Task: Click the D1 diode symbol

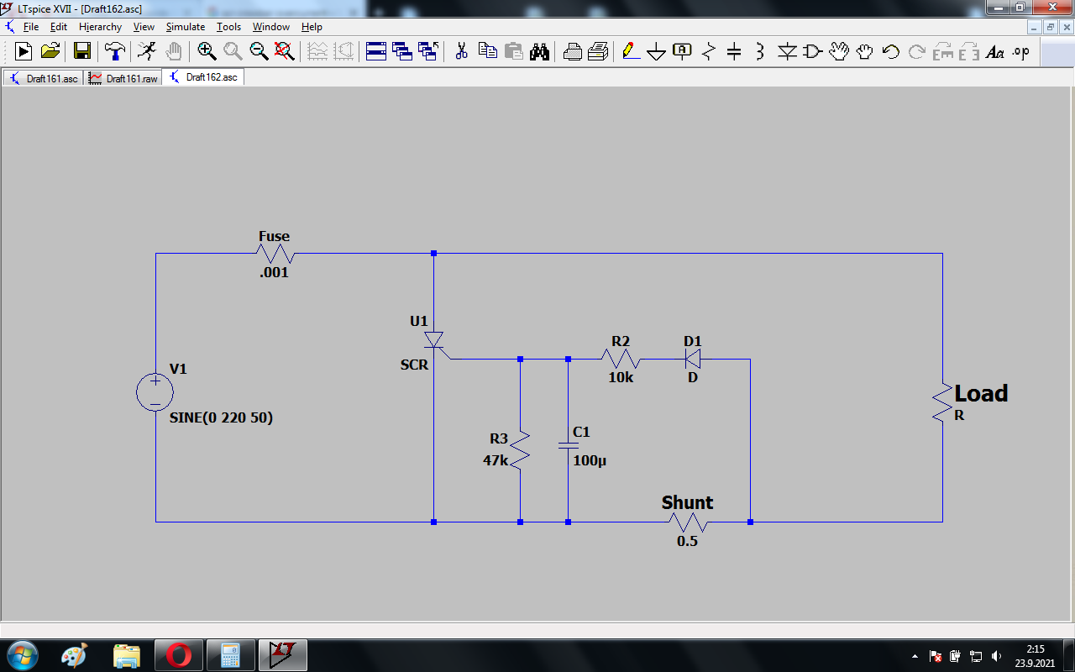Action: [x=693, y=360]
